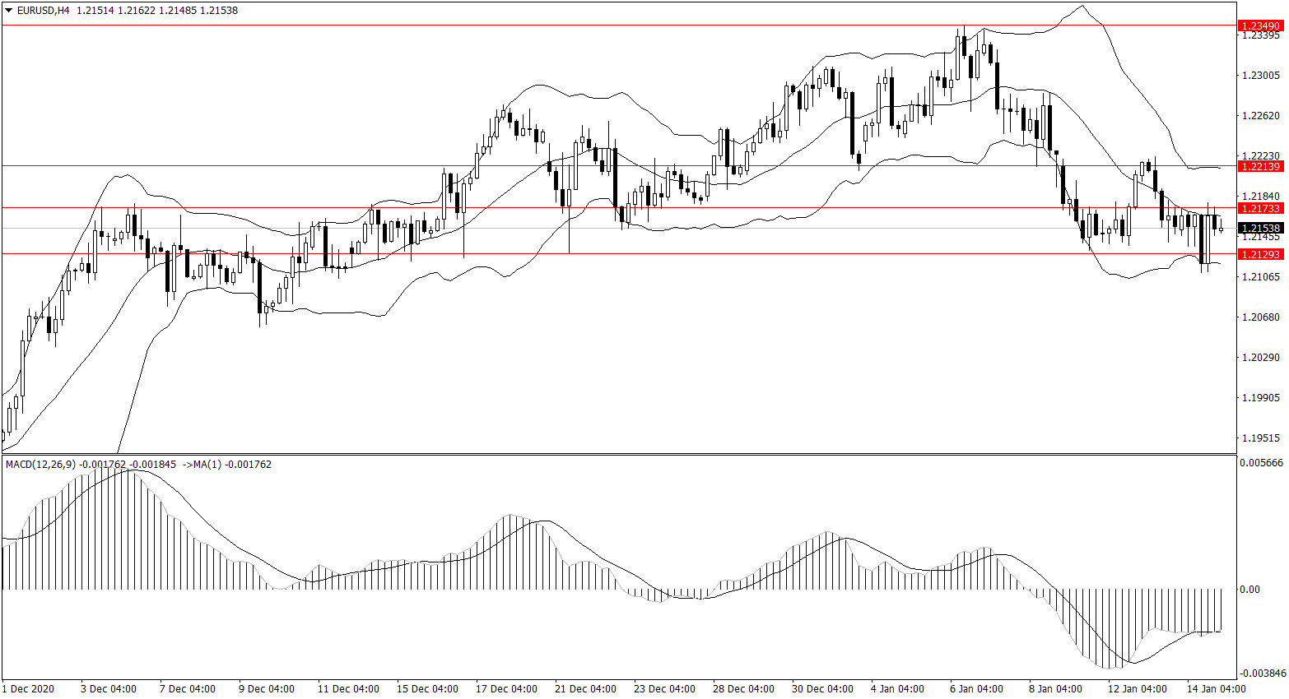Viewport: 1289px width, 699px height.
Task: Click the divider between price chart and MACD
Action: tap(617, 454)
